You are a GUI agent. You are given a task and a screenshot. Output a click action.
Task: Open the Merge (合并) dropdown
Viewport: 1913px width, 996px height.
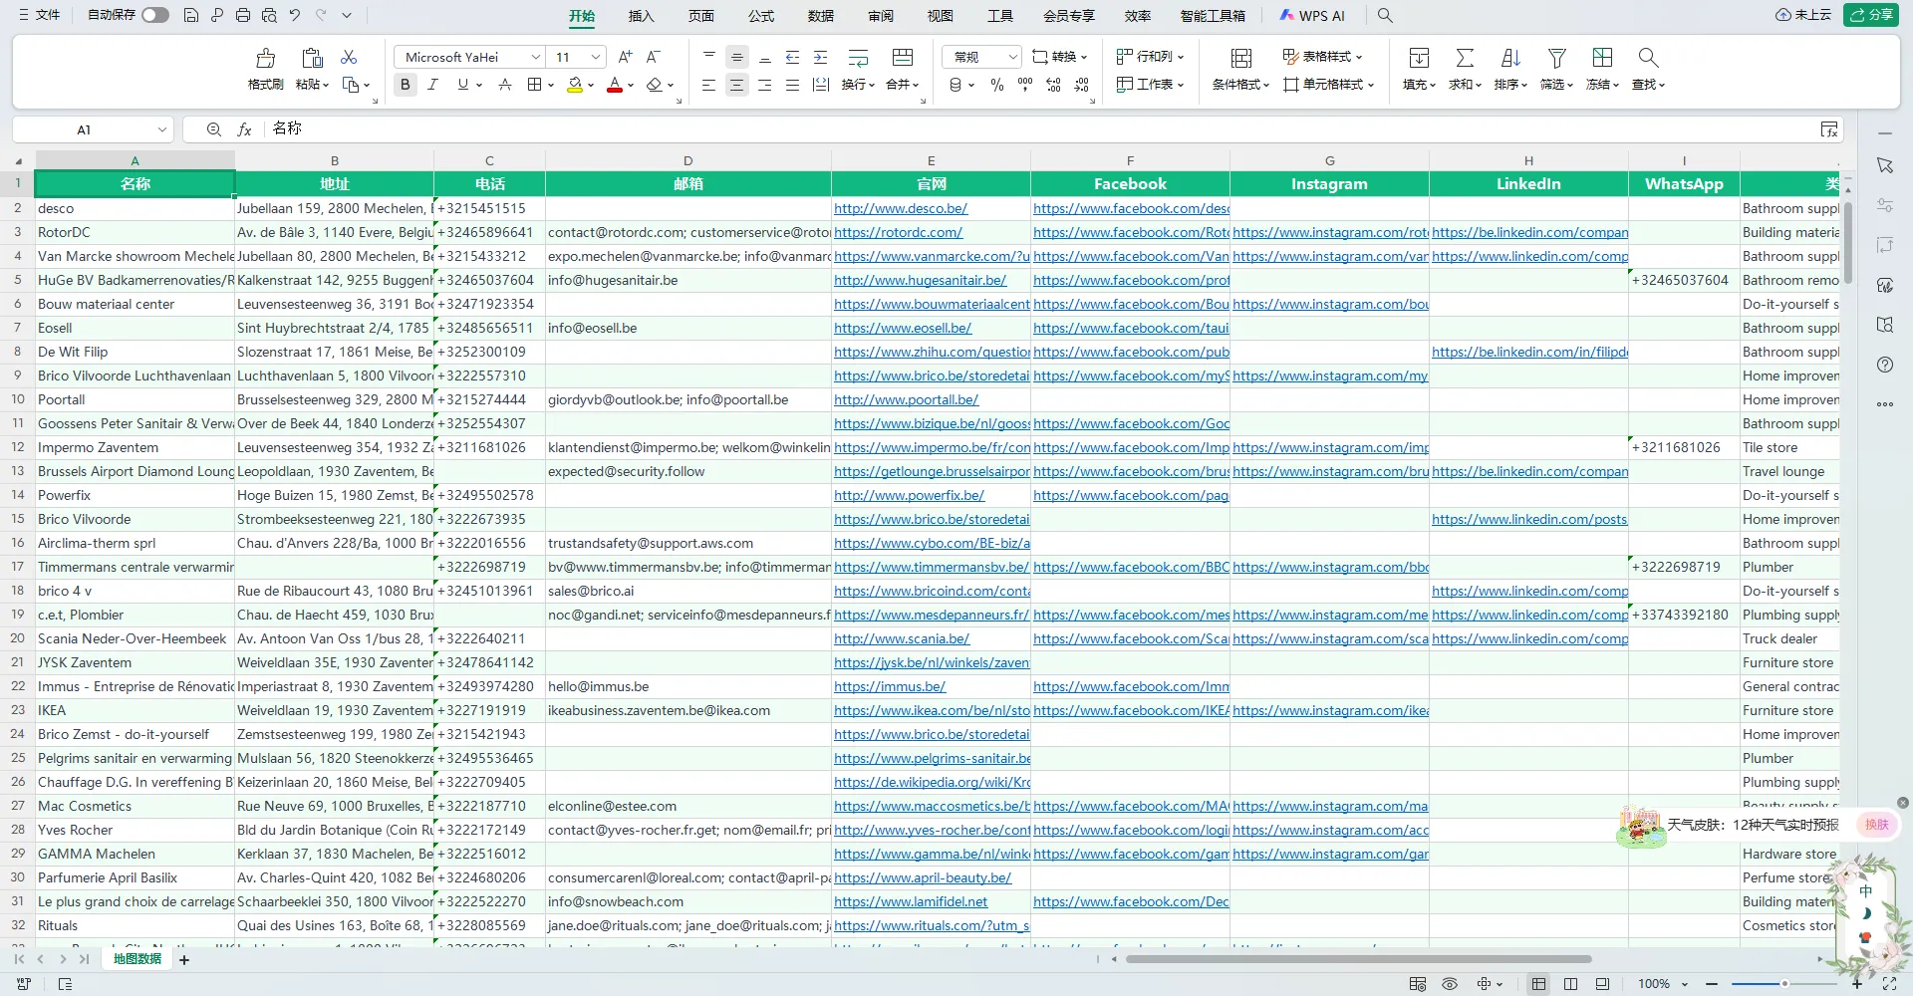[903, 85]
